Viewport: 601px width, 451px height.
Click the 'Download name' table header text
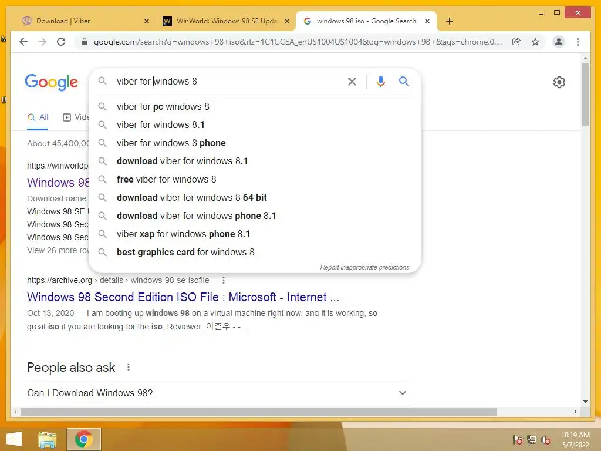(57, 198)
